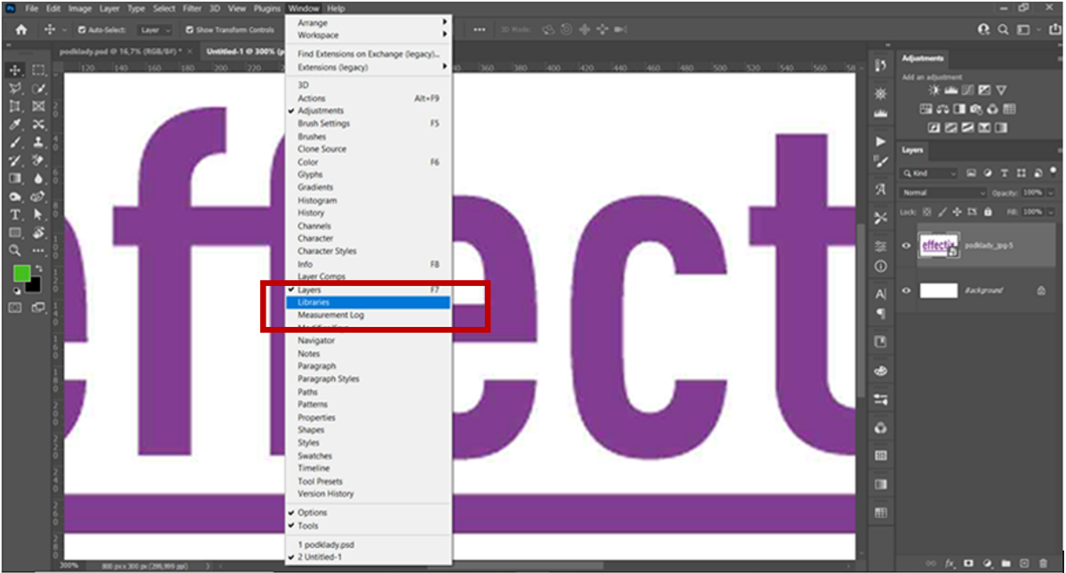Expand the Extensions (legacy) submenu
The image size is (1066, 573).
[x=369, y=68]
